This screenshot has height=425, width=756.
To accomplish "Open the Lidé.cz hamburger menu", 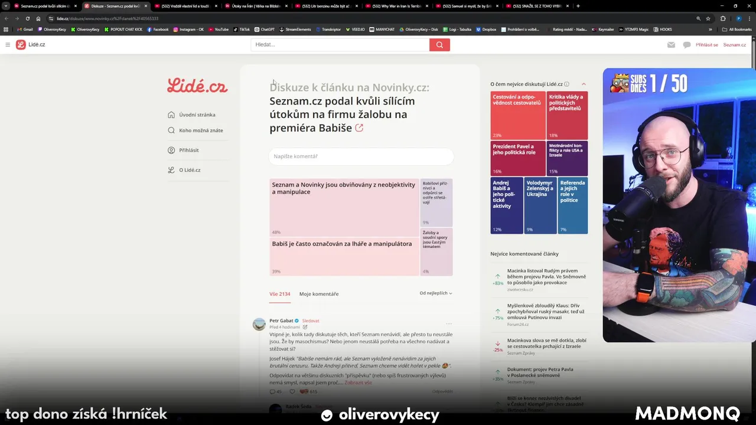I will click(x=8, y=45).
